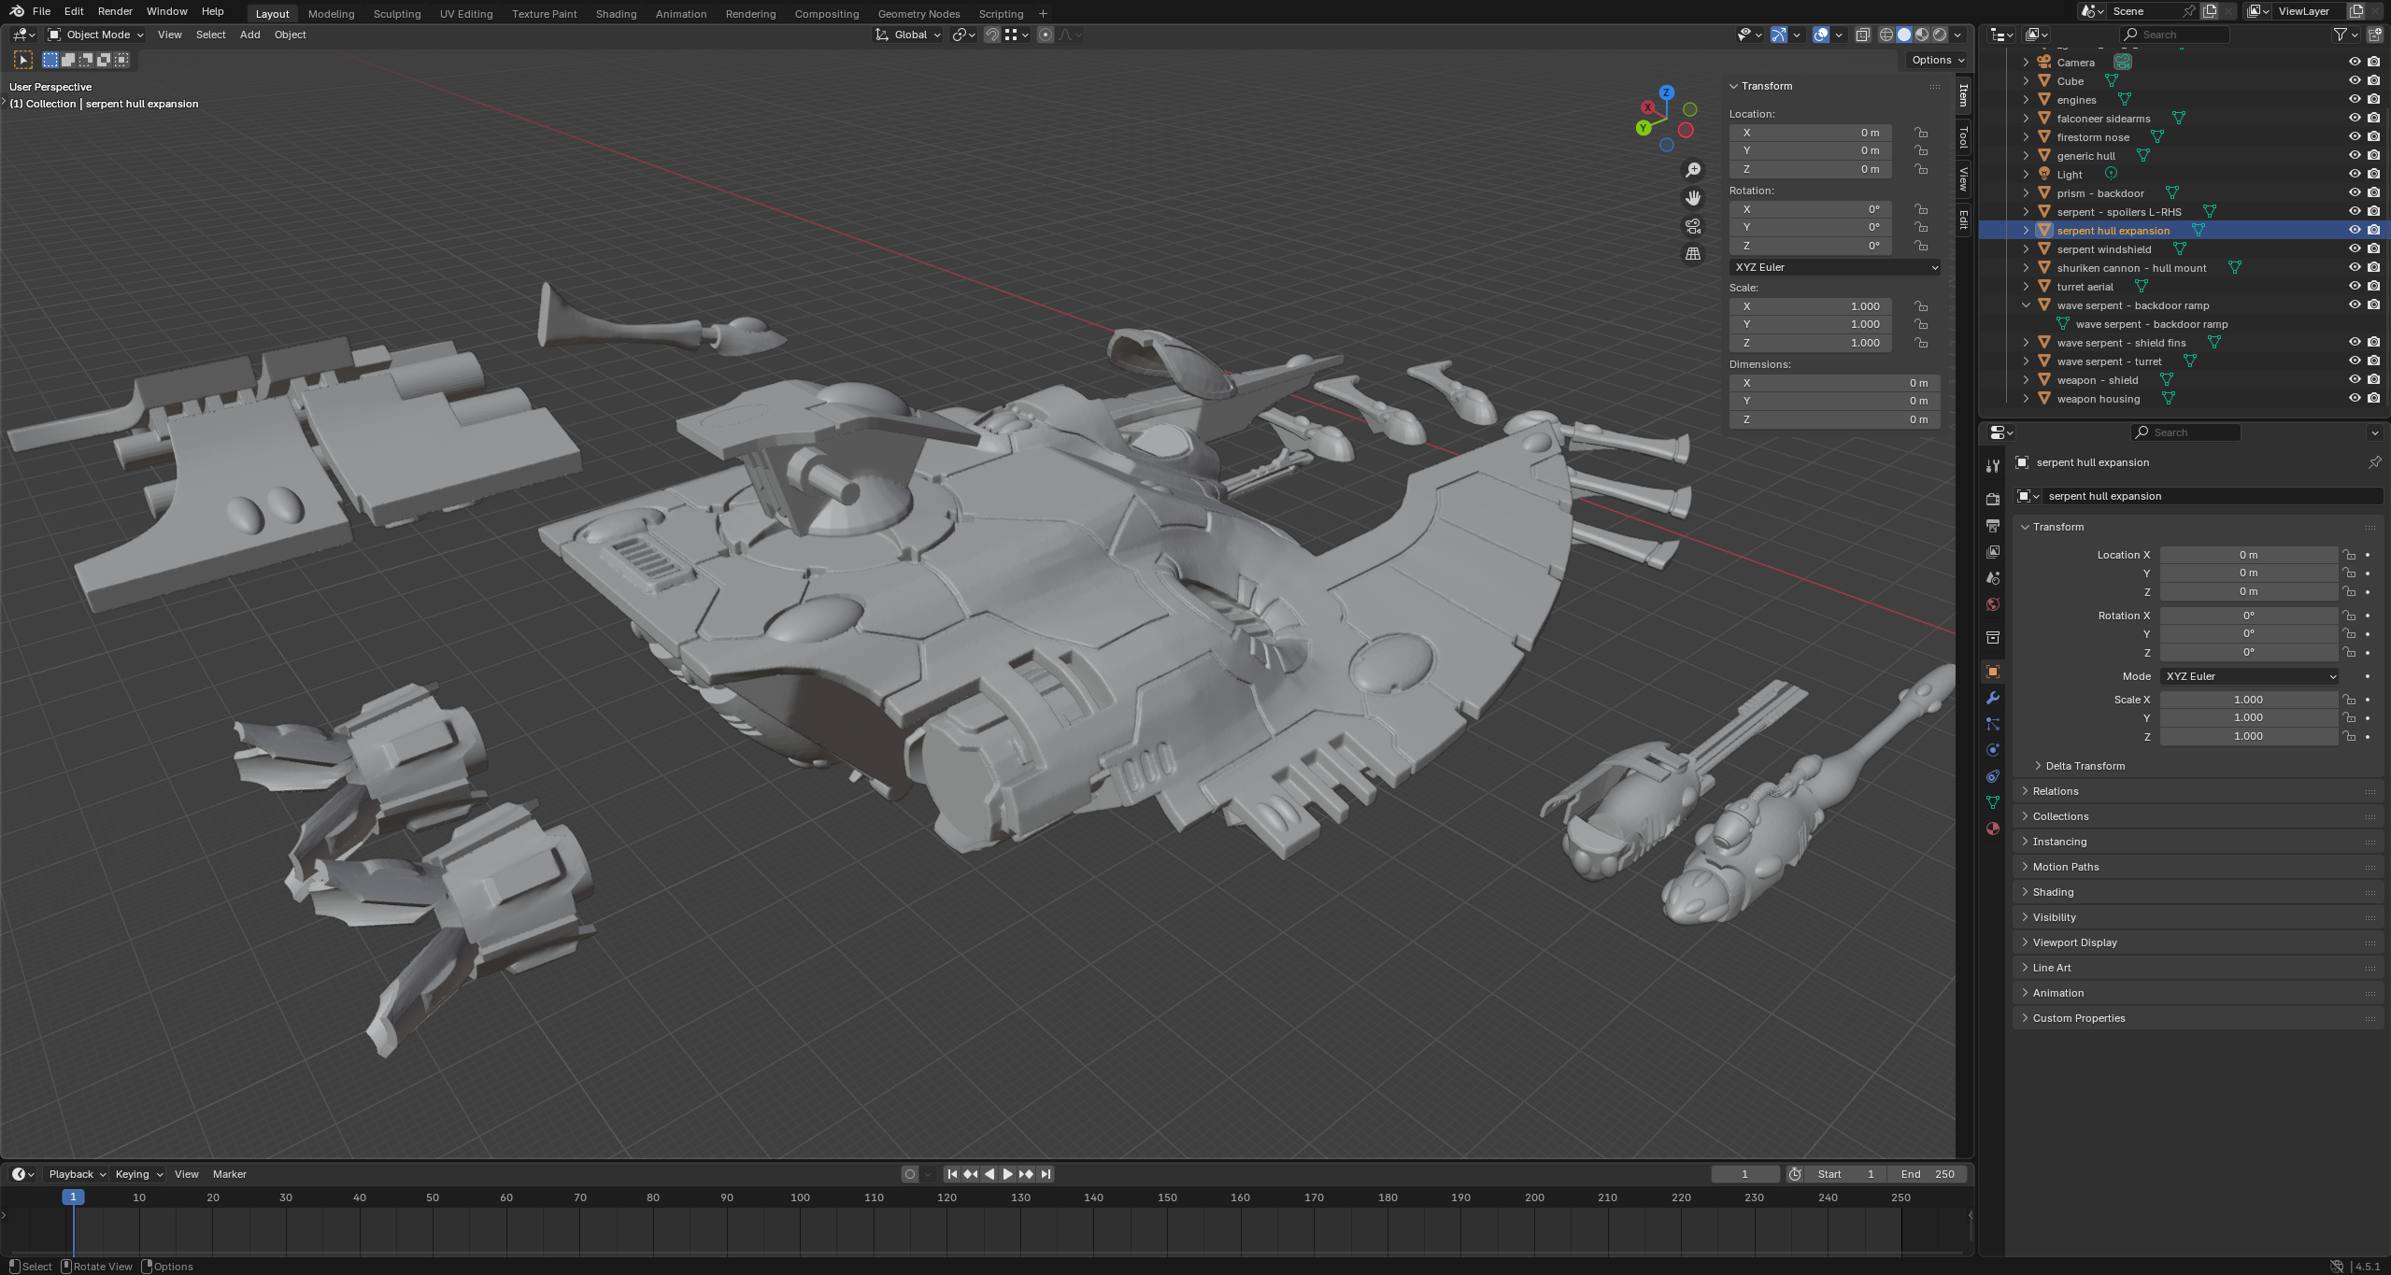
Task: Open the Material properties tab icon
Action: pyautogui.click(x=1992, y=829)
